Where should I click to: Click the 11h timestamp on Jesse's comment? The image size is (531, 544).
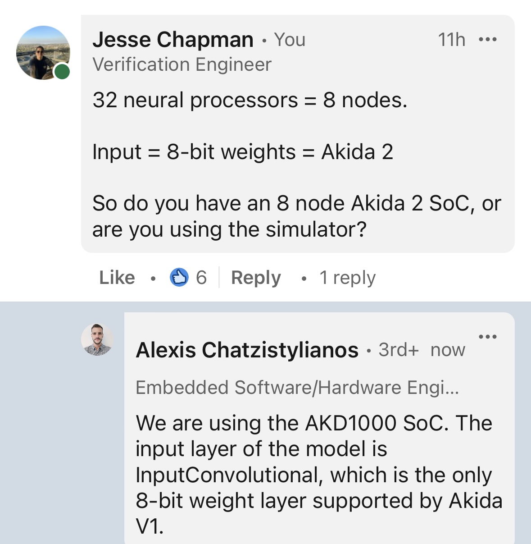451,40
